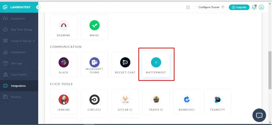Expand the Visual UI Testing submenu
Image resolution: width=272 pixels, height=125 pixels.
pyautogui.click(x=34, y=41)
